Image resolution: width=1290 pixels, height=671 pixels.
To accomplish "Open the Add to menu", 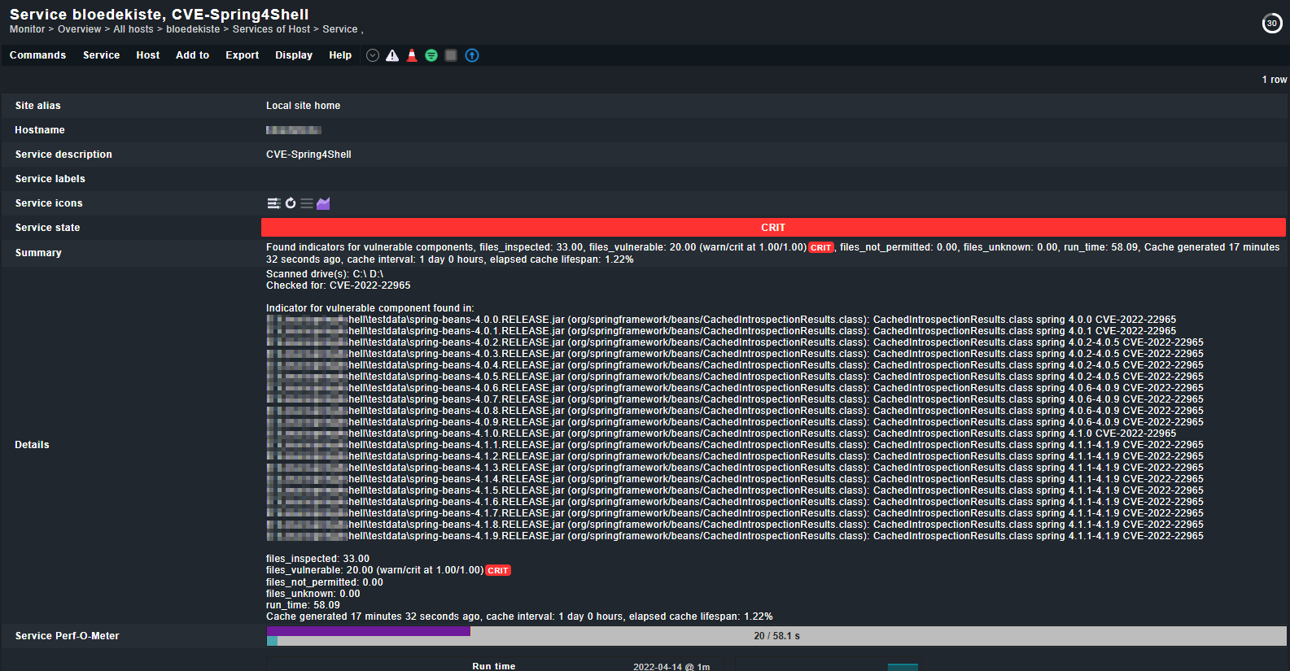I will pos(192,55).
